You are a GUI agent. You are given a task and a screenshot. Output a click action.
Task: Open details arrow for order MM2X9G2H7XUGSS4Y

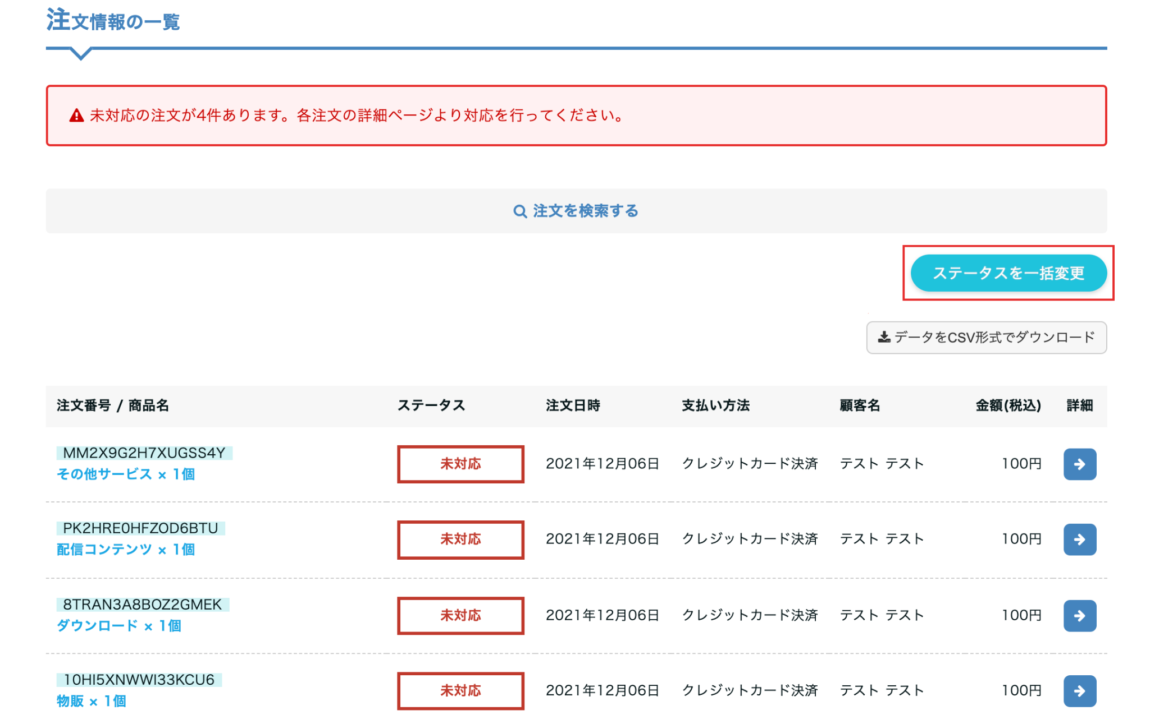pyautogui.click(x=1079, y=464)
